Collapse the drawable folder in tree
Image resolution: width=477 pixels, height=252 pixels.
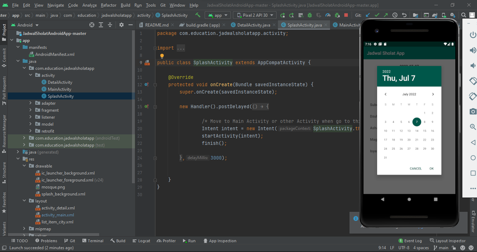[x=24, y=166]
